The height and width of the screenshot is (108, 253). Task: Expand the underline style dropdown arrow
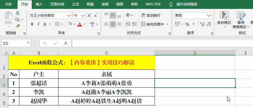point(50,24)
